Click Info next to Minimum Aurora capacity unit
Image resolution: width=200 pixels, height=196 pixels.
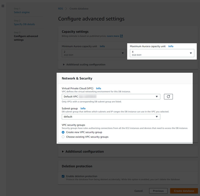(x=102, y=46)
